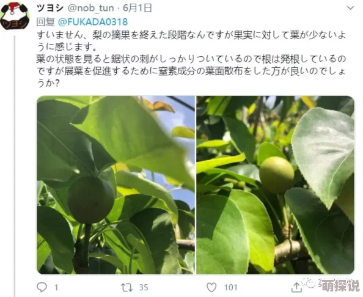The width and height of the screenshot is (363, 297).
Task: Click the WeChat icon beside watermark
Action: point(308,283)
